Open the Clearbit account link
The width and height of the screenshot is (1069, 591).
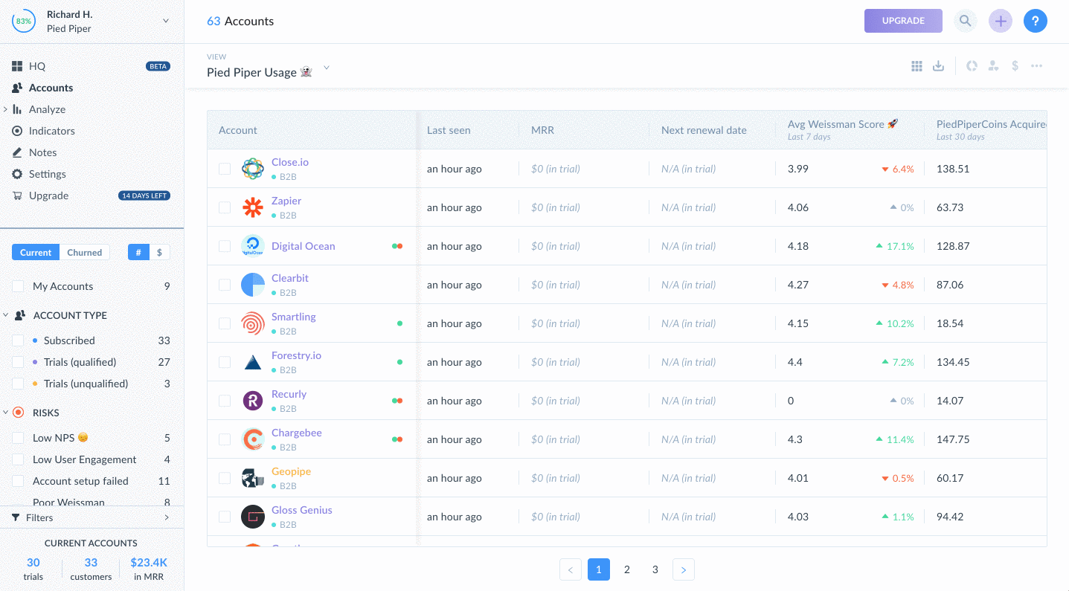(290, 278)
